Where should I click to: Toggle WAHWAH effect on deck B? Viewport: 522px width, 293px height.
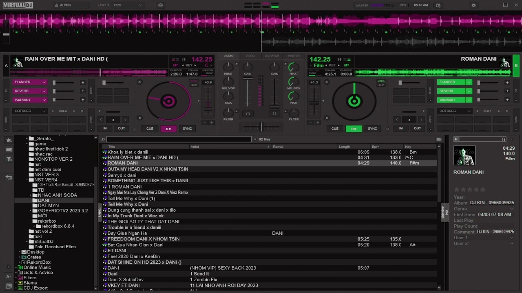click(452, 100)
